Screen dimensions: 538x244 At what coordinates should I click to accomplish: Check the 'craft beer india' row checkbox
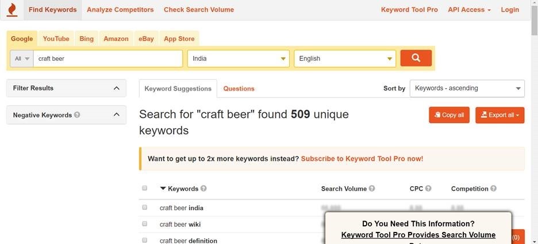[145, 207]
